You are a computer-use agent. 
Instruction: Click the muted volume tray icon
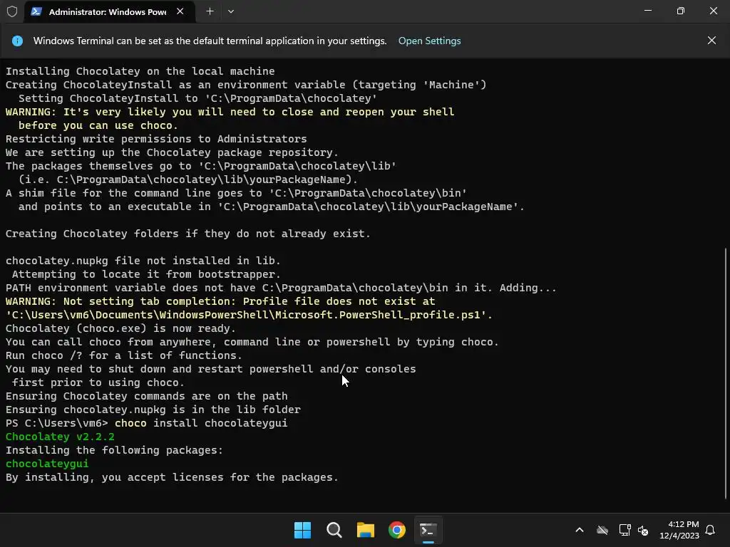click(x=643, y=530)
